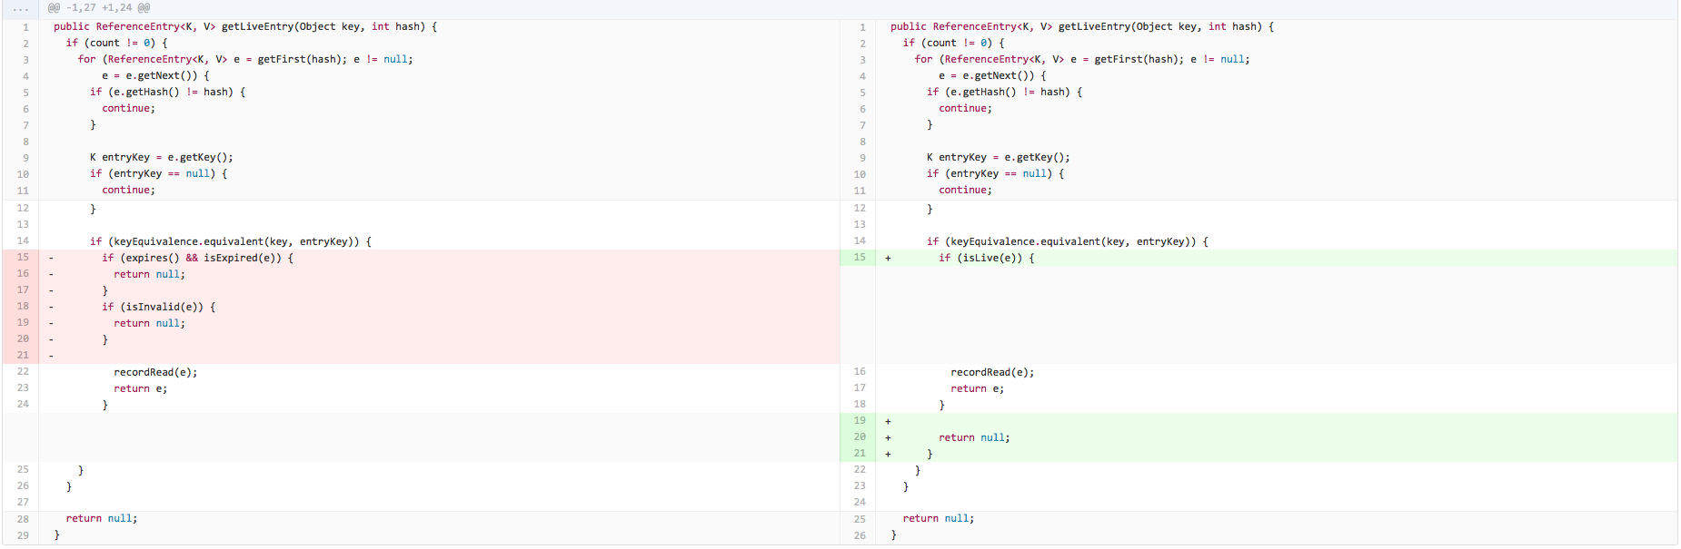Select added line number 15 in right pane

pos(860,258)
